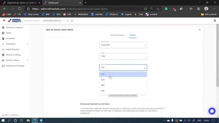Open browser Collections icon

[198, 9]
